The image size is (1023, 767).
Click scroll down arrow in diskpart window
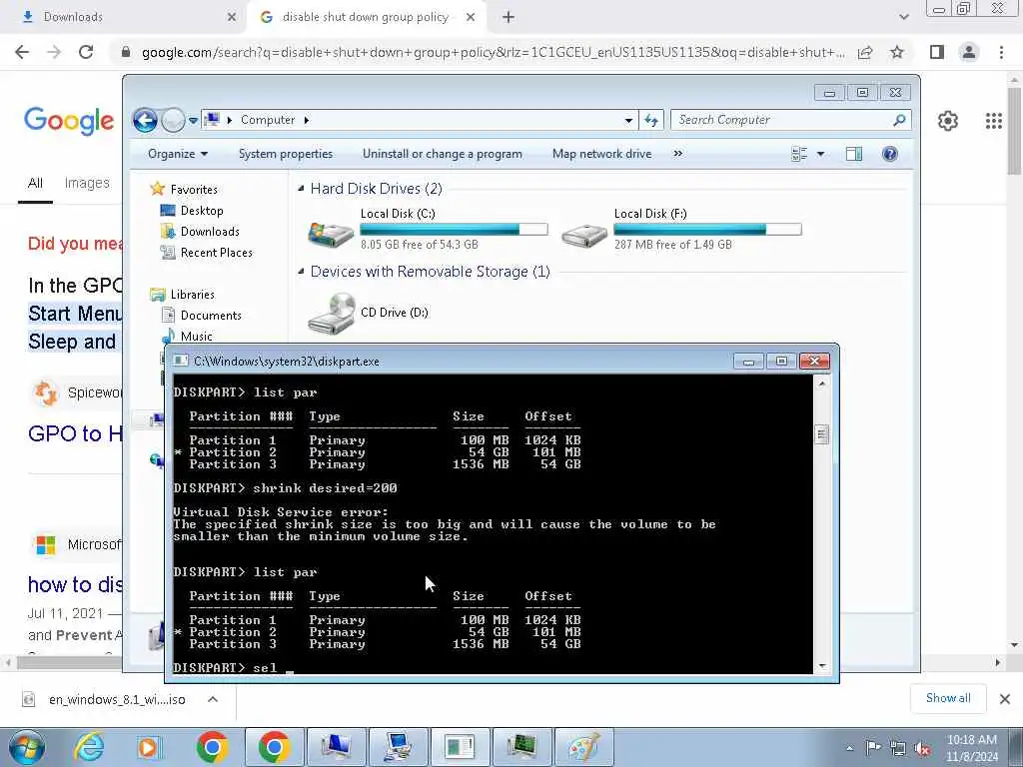tap(821, 666)
